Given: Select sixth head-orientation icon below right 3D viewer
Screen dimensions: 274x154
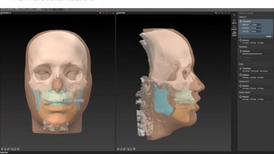Looking at the screenshot, I should pyautogui.click(x=134, y=149).
